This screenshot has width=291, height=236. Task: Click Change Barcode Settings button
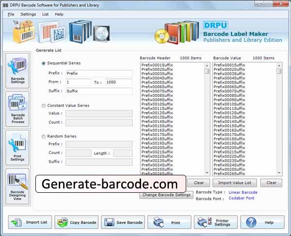click(166, 195)
